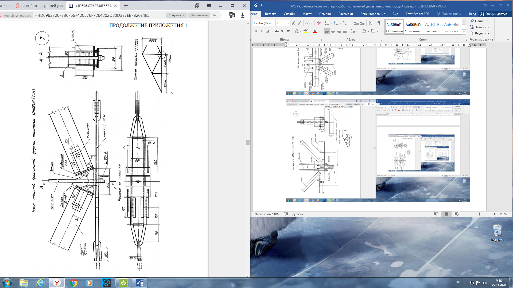This screenshot has height=288, width=513.
Task: Open the Change Case (Аа) dropdown
Action: [309, 23]
